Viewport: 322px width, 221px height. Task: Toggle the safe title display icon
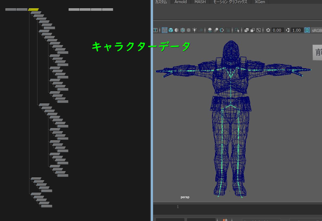pos(155,30)
